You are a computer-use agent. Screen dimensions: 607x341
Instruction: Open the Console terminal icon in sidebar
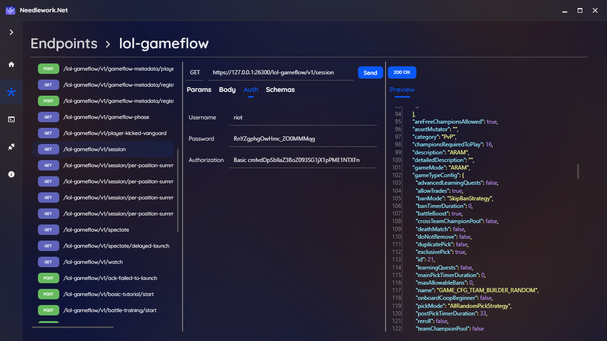coord(11,119)
